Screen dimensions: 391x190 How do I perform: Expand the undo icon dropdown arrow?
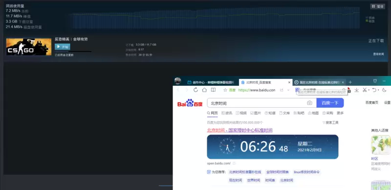[x=378, y=90]
